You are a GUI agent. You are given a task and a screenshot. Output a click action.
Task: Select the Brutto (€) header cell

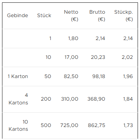97,15
